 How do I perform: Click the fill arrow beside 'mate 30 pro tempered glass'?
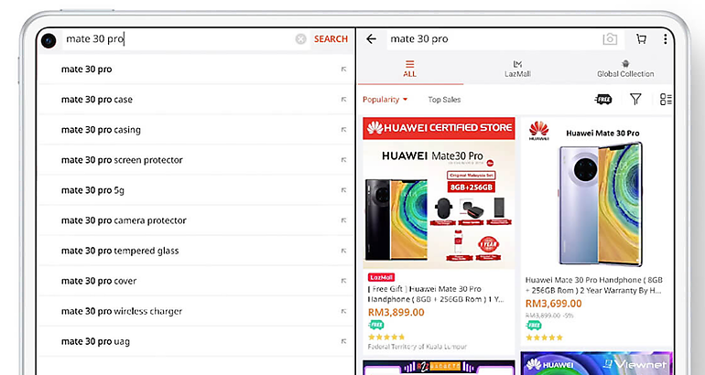(x=343, y=251)
